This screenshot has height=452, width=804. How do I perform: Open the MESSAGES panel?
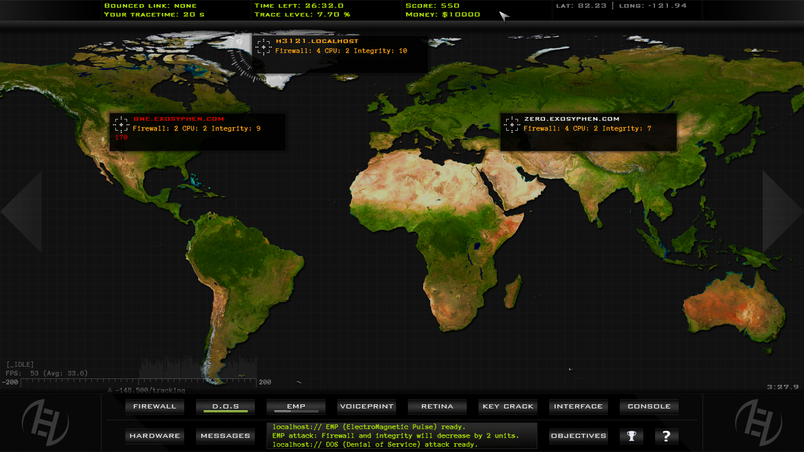click(x=225, y=436)
